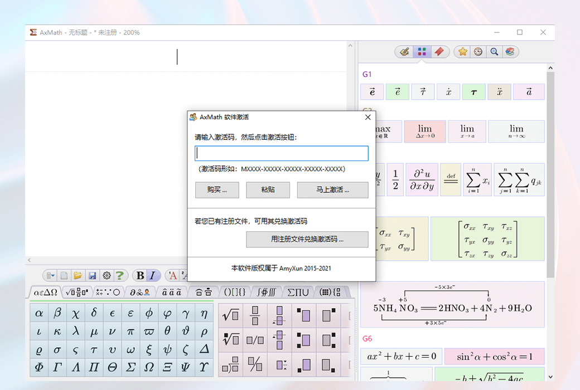Click the right panel scroll down arrow
Image resolution: width=580 pixels, height=390 pixels.
[550, 377]
